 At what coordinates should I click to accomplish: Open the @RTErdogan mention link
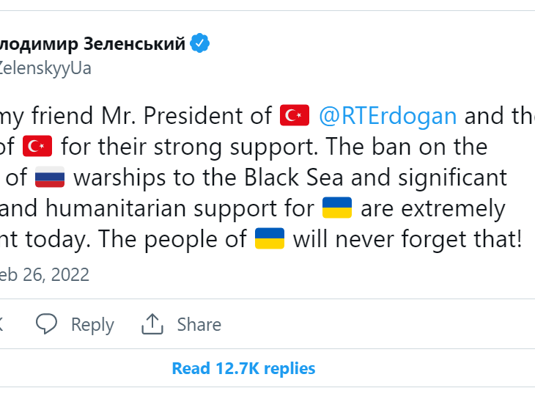pos(388,115)
